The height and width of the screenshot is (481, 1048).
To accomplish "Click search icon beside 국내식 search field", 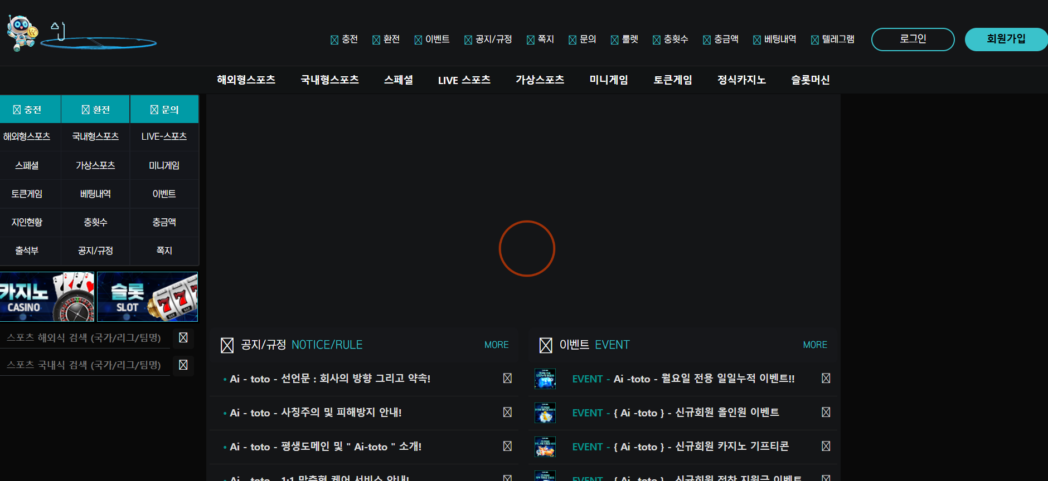I will (183, 365).
